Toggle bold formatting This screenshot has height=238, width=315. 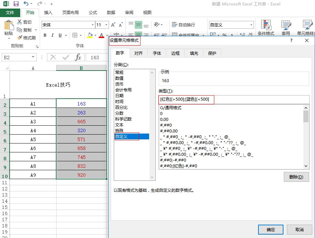[45, 35]
